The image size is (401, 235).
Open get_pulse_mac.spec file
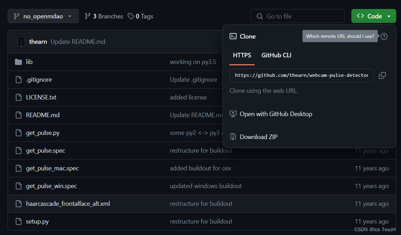coord(52,168)
